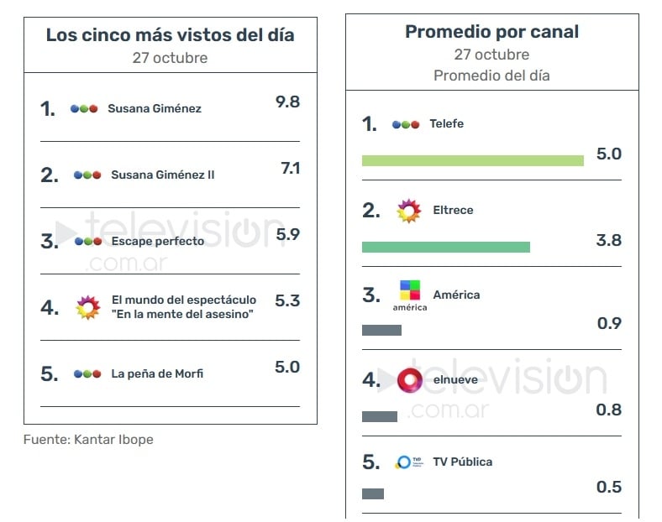662x522 pixels.
Task: Click the Telefe logo beside Escape perfecto
Action: click(88, 242)
